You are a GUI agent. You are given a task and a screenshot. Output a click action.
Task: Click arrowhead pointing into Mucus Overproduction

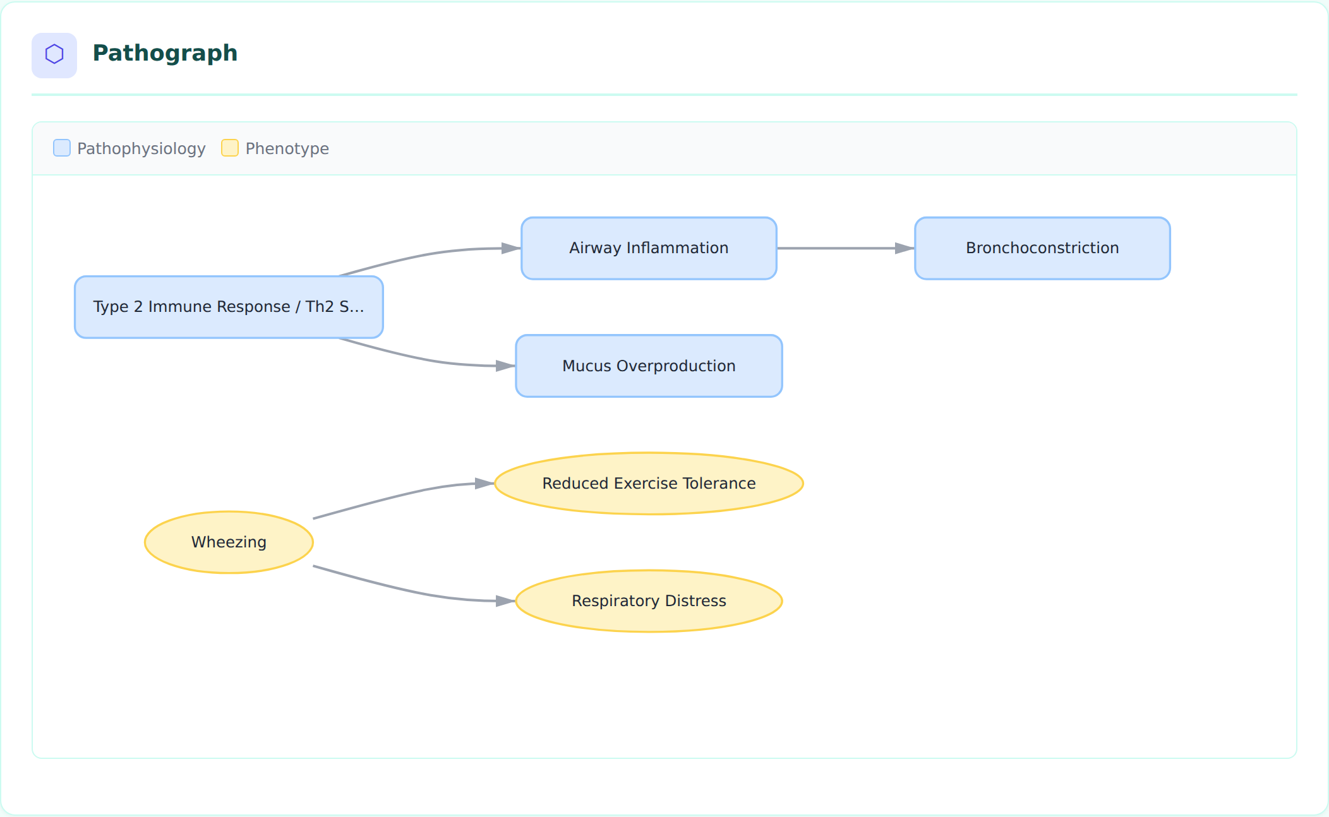click(505, 366)
